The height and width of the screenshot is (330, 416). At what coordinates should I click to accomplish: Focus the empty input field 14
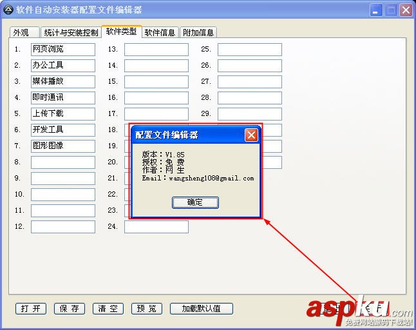click(156, 66)
